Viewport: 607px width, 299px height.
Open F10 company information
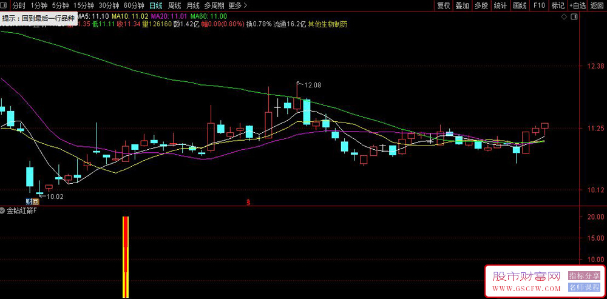pos(539,5)
